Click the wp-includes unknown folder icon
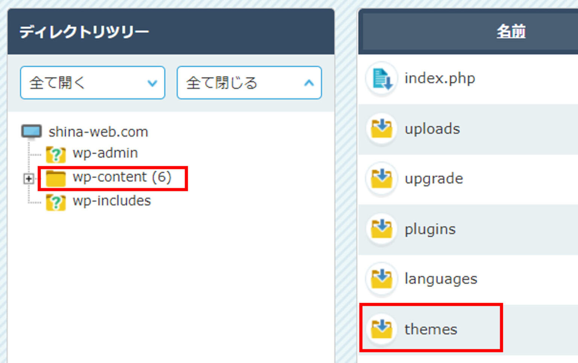Viewport: 578px width, 363px height. (x=56, y=200)
